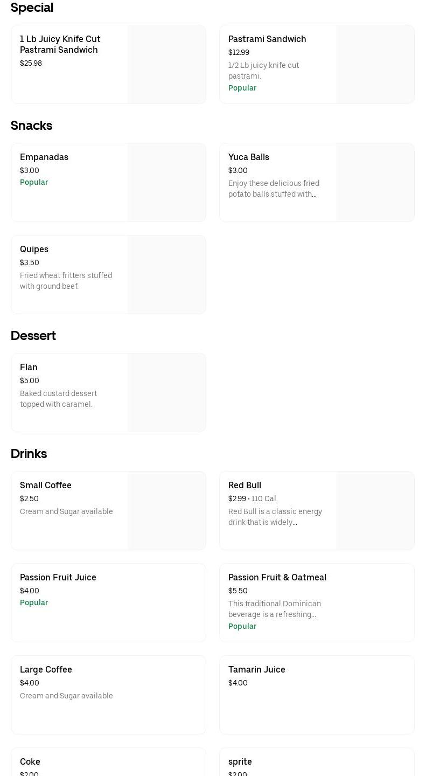Click the Red Bull photo placeholder

click(x=375, y=510)
